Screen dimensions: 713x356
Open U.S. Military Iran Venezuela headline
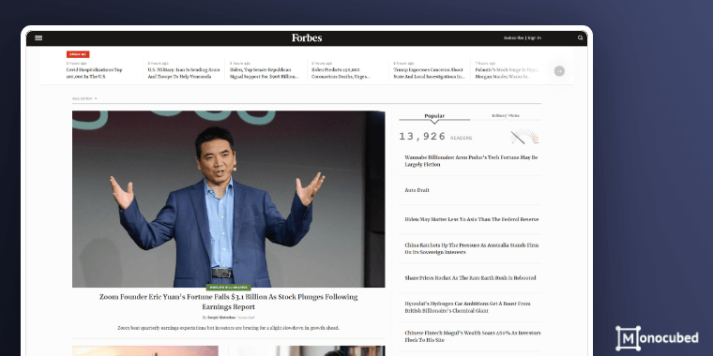pos(184,74)
